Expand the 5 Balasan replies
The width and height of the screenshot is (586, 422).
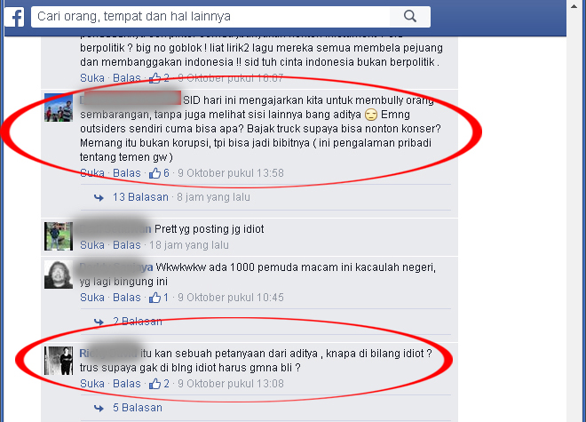138,408
